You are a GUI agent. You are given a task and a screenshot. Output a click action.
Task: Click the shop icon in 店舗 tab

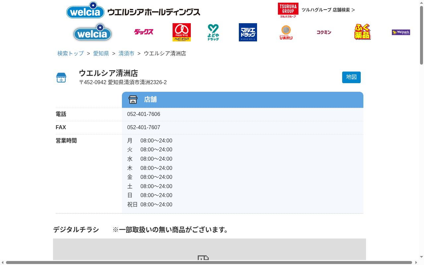(133, 99)
